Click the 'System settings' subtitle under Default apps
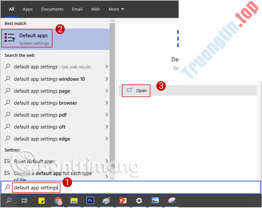Image resolution: width=262 pixels, height=208 pixels. pyautogui.click(x=34, y=43)
